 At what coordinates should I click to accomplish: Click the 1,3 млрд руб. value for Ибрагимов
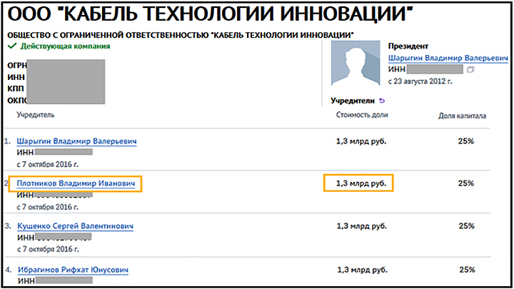coord(361,270)
